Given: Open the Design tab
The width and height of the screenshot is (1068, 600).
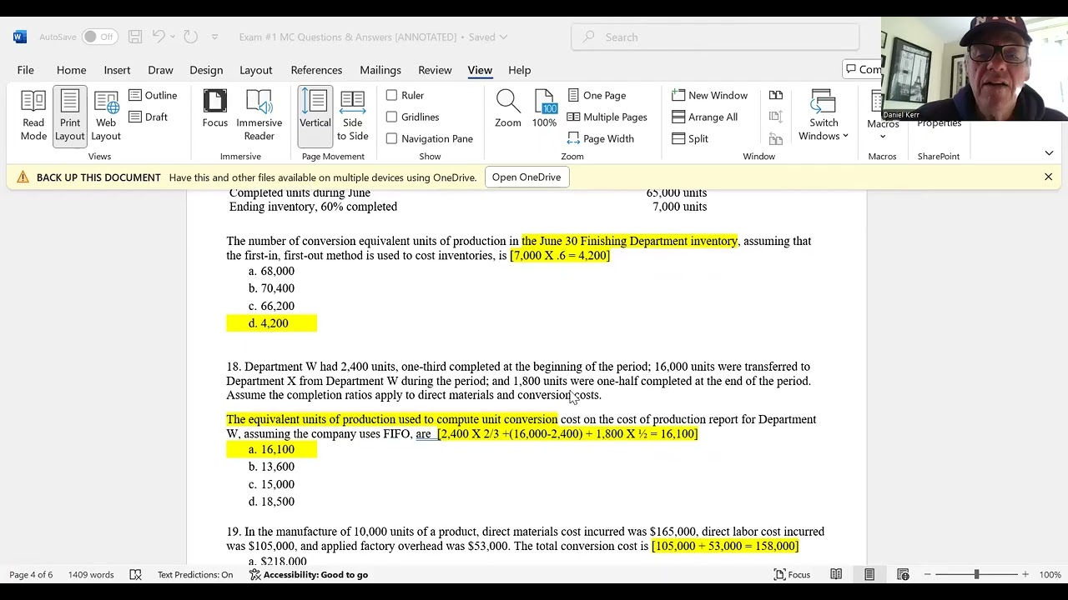Looking at the screenshot, I should [206, 70].
